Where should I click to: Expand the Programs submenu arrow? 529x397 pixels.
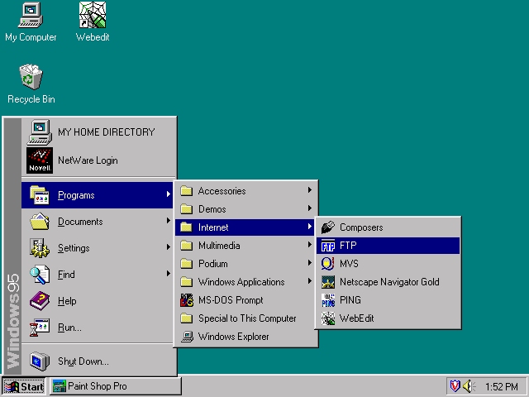click(x=169, y=194)
